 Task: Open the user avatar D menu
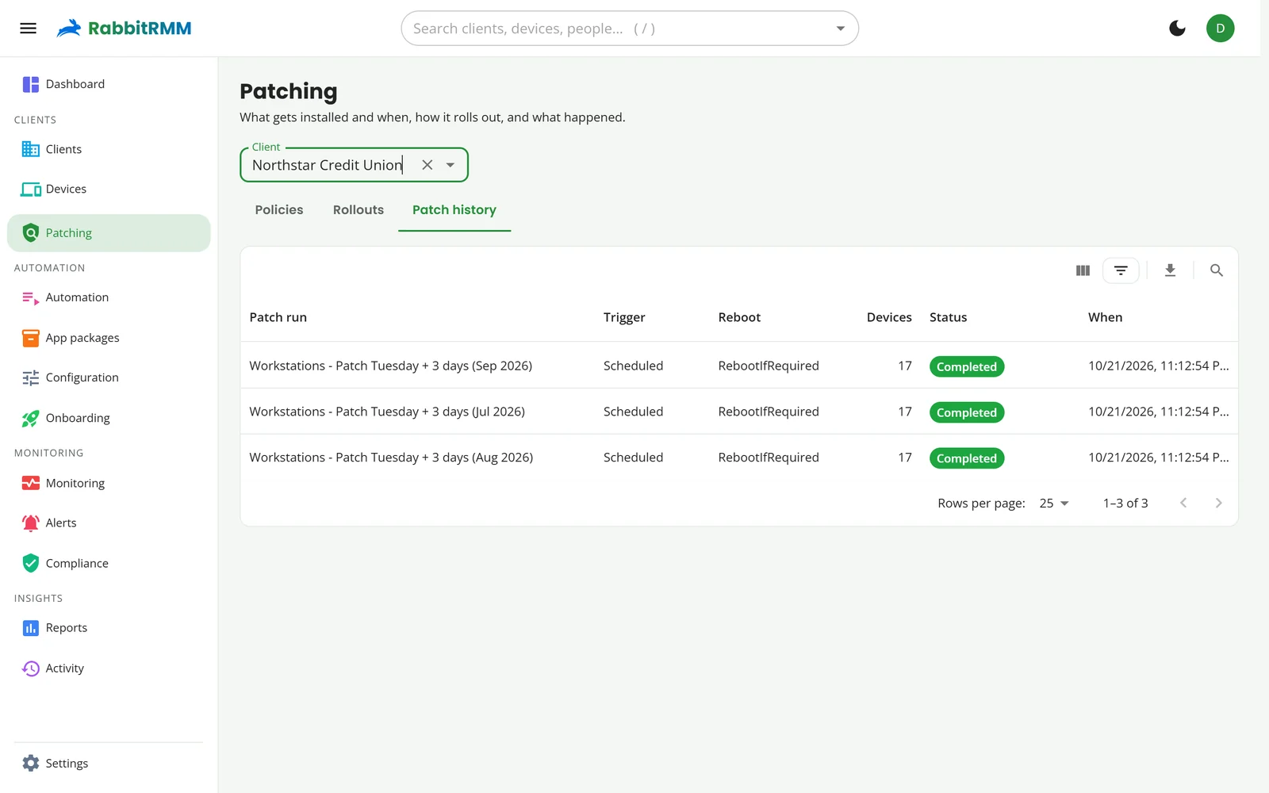pos(1220,29)
